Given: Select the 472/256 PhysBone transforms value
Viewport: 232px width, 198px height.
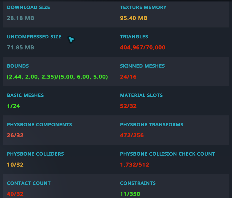Looking at the screenshot, I should coord(132,135).
